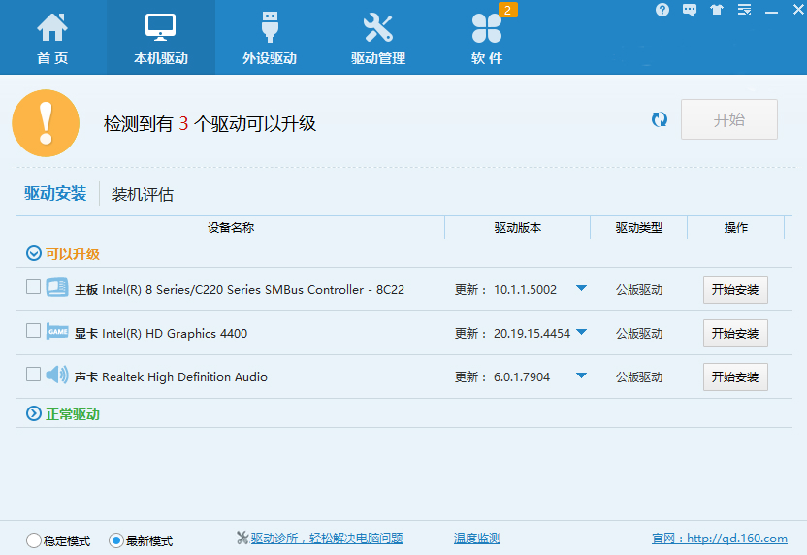This screenshot has width=807, height=555.
Task: Switch to 装机评估 sub-tab
Action: click(142, 195)
